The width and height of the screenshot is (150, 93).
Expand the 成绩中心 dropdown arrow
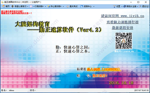(x=94, y=6)
